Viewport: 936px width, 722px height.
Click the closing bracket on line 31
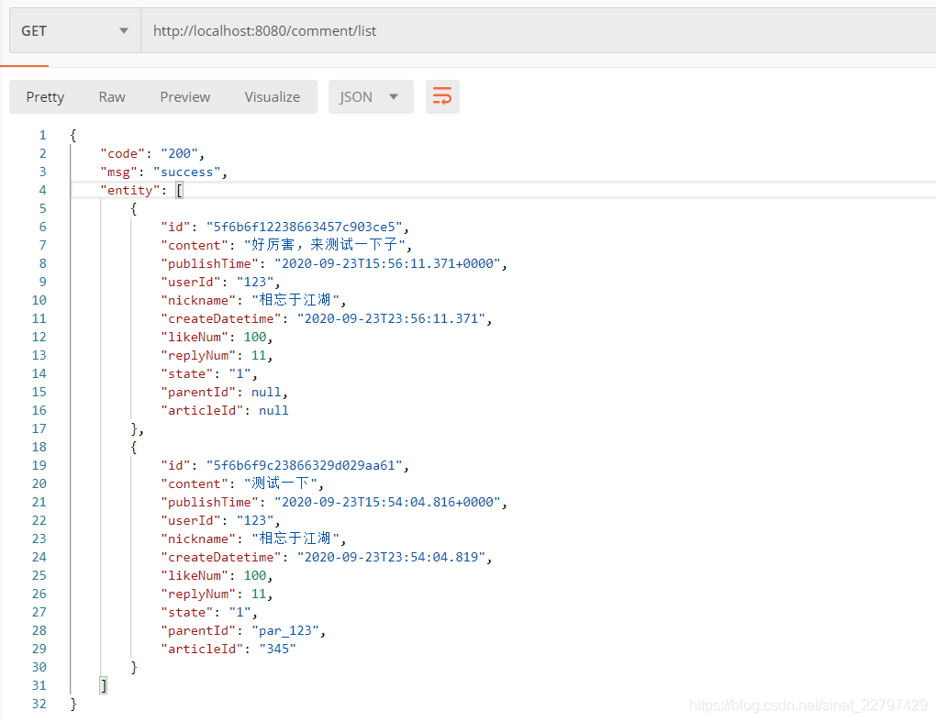104,685
